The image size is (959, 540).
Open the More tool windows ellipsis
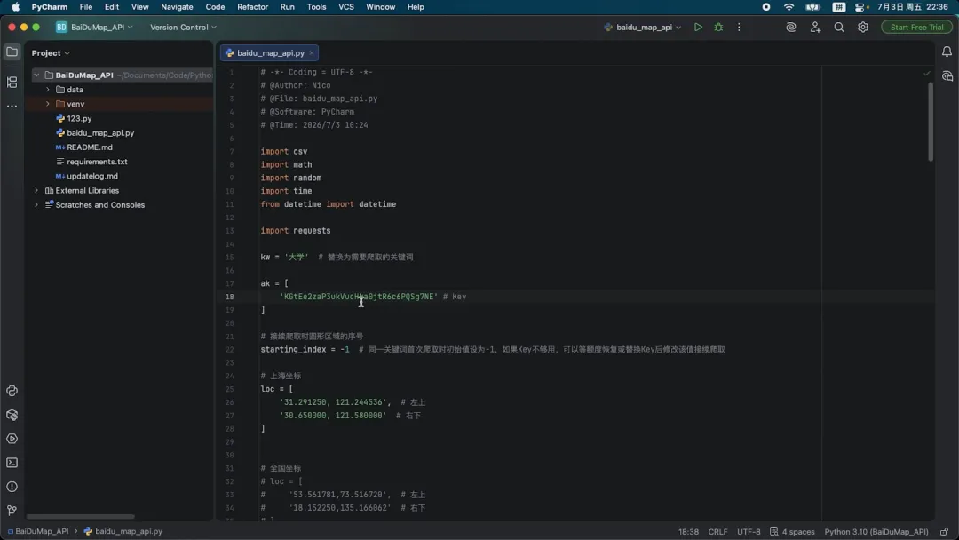pos(12,106)
